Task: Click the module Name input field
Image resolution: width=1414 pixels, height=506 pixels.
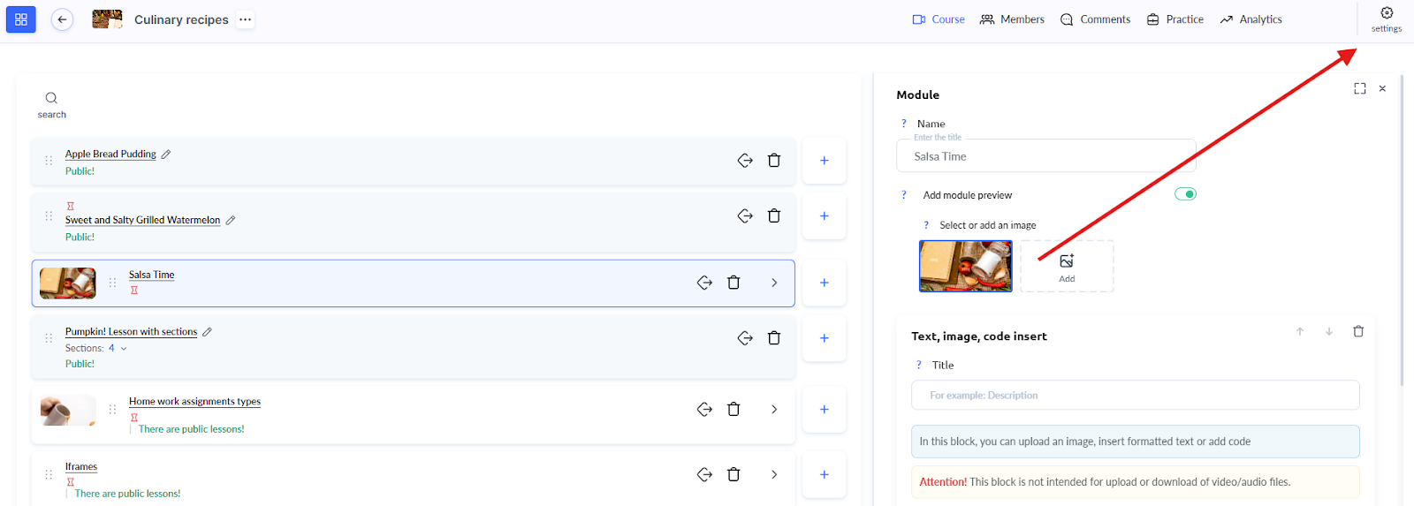Action: [1046, 156]
